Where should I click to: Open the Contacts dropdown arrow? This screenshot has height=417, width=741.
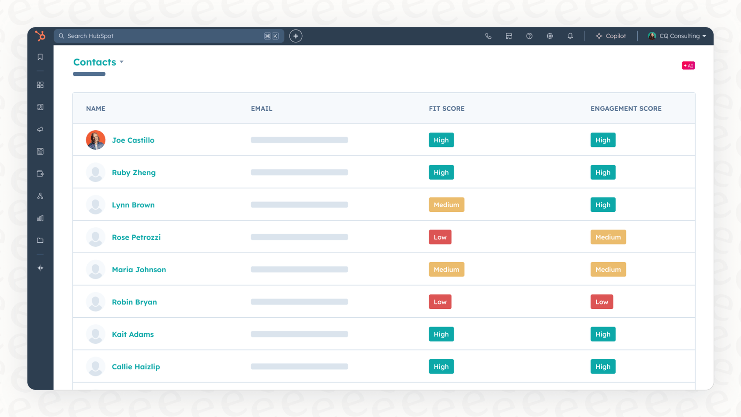coord(122,62)
